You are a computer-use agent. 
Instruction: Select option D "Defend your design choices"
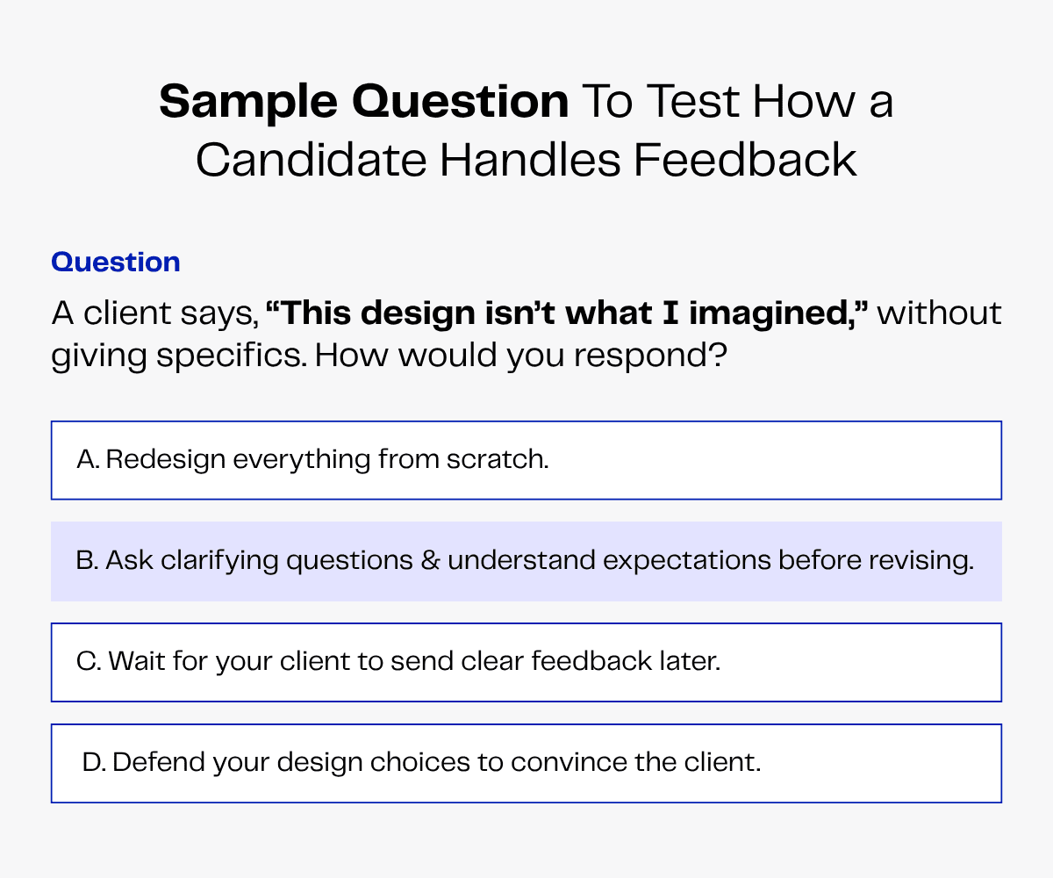pos(526,763)
